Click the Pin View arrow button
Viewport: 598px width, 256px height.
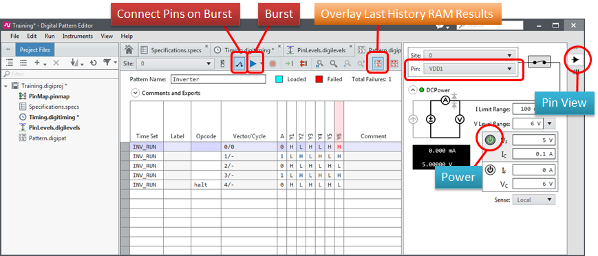tap(575, 60)
